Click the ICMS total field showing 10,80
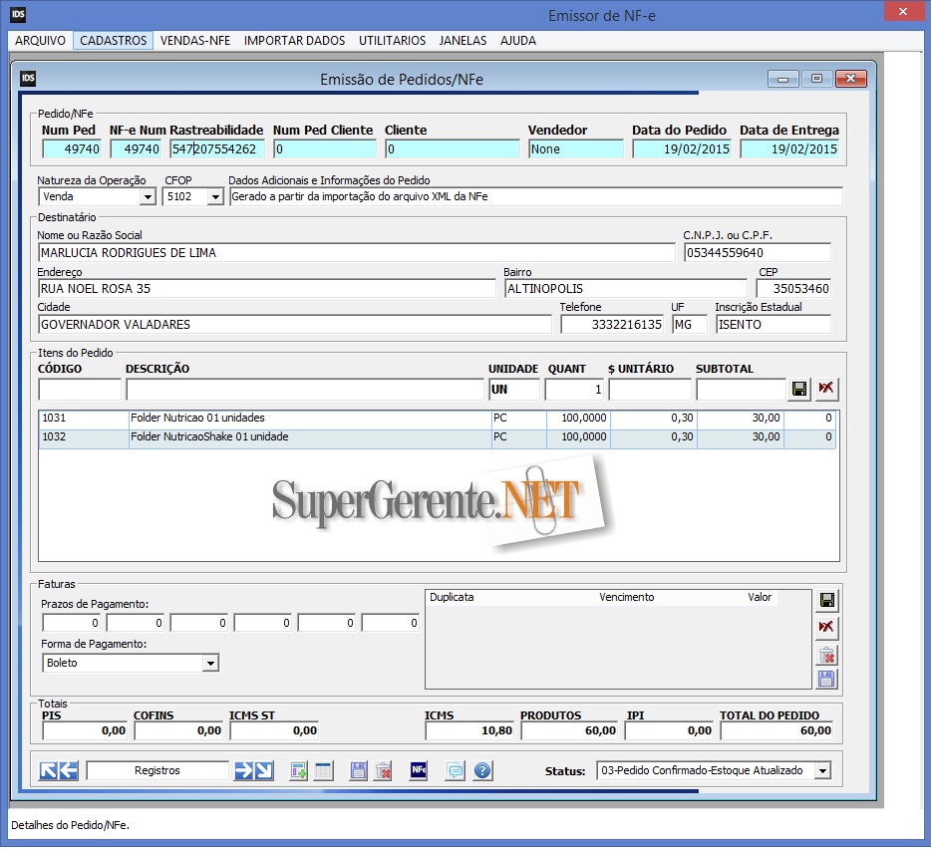This screenshot has height=851, width=931. coord(469,730)
